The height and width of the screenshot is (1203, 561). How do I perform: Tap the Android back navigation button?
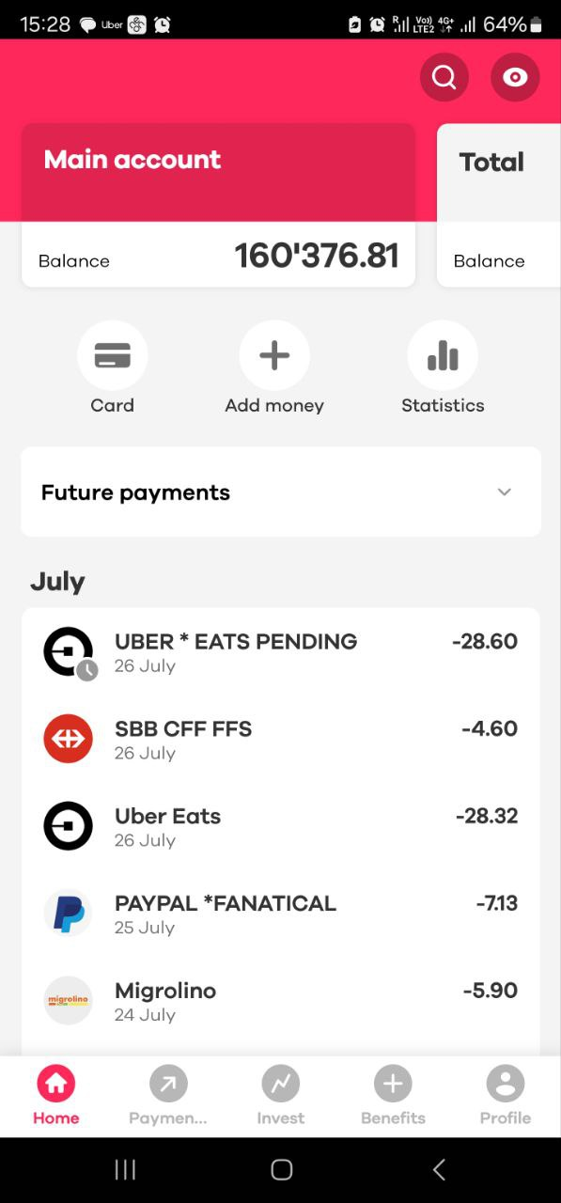[x=439, y=1169]
